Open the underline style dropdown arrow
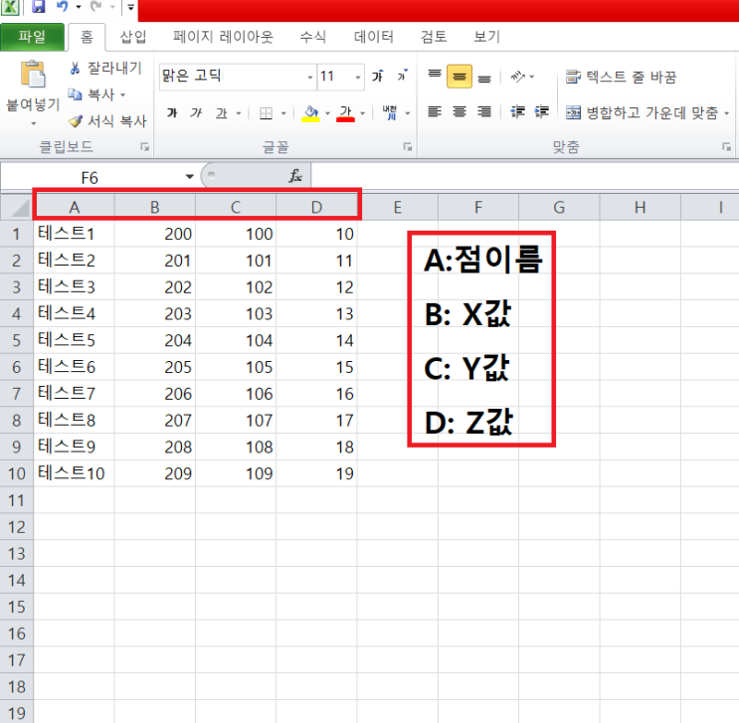This screenshot has height=723, width=739. [239, 113]
